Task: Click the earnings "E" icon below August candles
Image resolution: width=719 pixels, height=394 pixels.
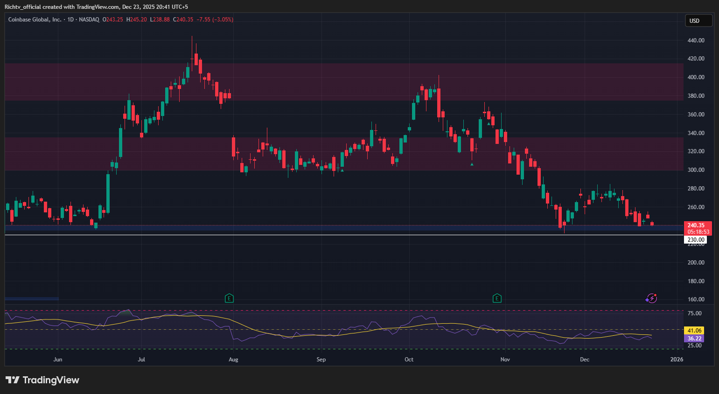Action: (229, 298)
